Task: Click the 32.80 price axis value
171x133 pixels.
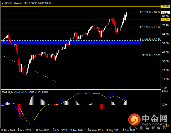Action: (x=165, y=61)
